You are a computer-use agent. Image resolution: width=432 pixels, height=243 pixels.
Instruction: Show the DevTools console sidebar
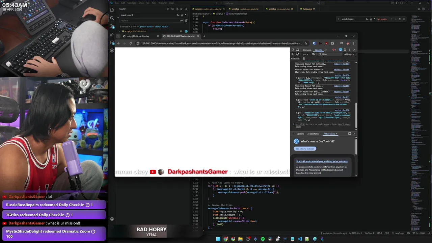coord(293,54)
